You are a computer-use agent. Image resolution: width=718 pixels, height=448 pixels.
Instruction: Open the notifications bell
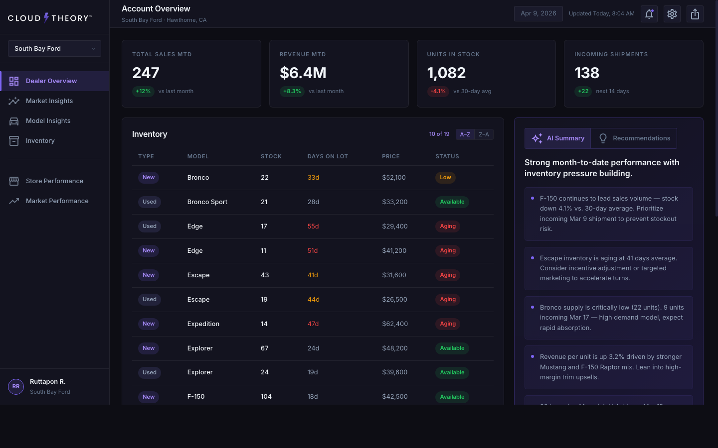(x=649, y=14)
